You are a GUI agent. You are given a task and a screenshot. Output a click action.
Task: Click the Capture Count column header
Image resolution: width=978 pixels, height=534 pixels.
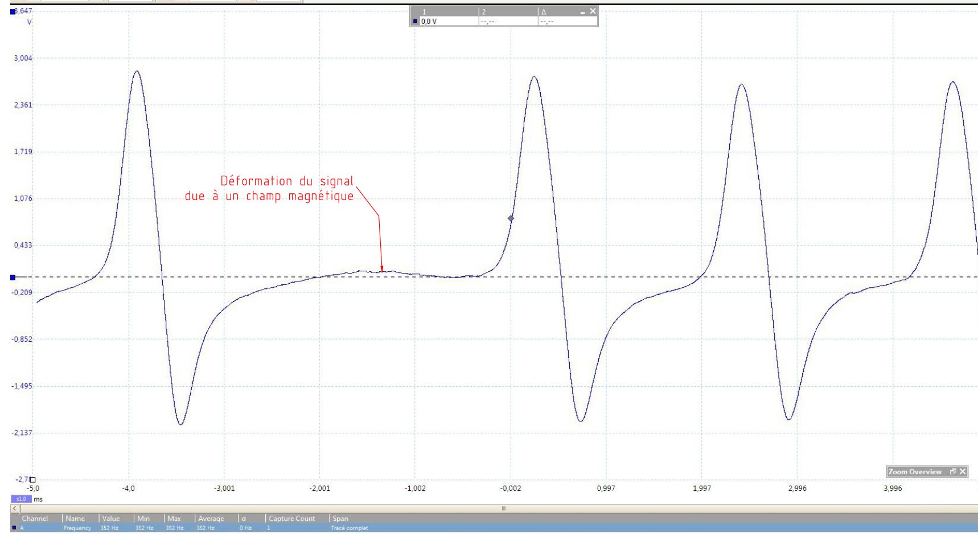[291, 519]
